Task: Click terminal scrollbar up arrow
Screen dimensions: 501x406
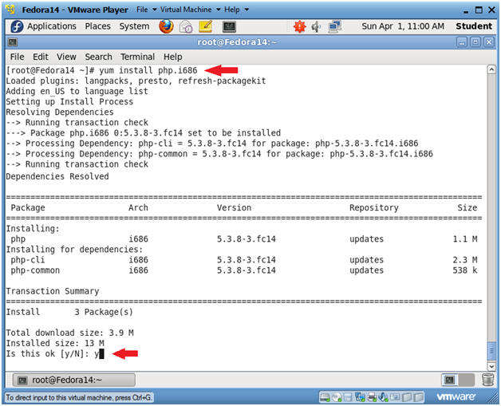Action: tap(491, 69)
